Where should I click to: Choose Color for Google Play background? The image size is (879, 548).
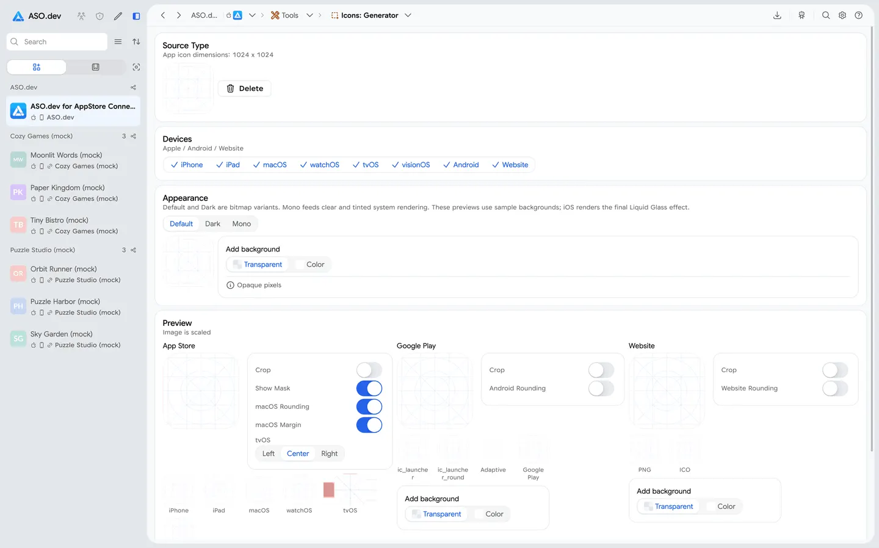489,514
